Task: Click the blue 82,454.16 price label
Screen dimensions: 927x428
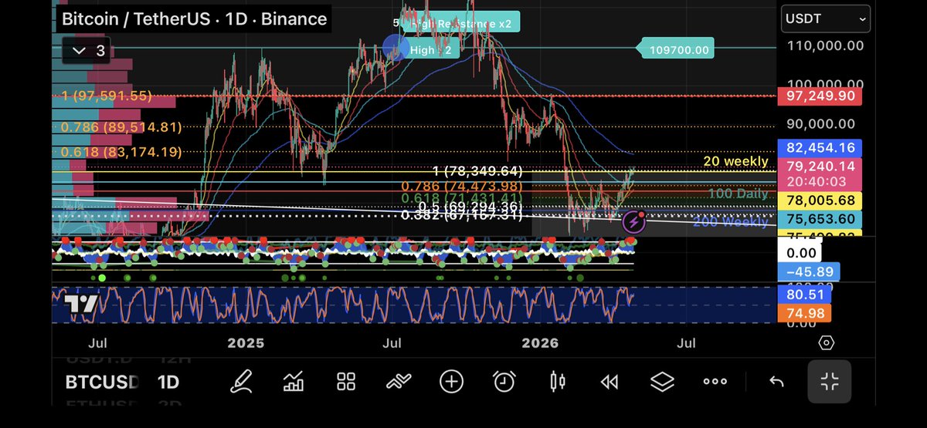Action: tap(820, 147)
